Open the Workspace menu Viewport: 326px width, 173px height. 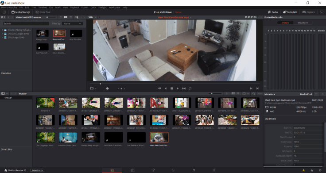(114, 8)
